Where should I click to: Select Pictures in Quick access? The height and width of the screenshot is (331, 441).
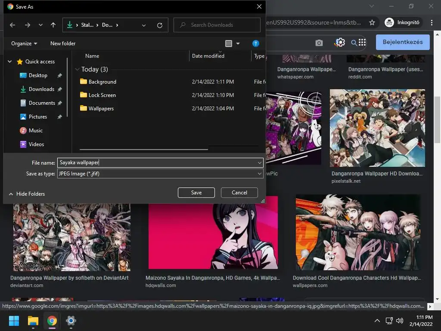coord(38,117)
